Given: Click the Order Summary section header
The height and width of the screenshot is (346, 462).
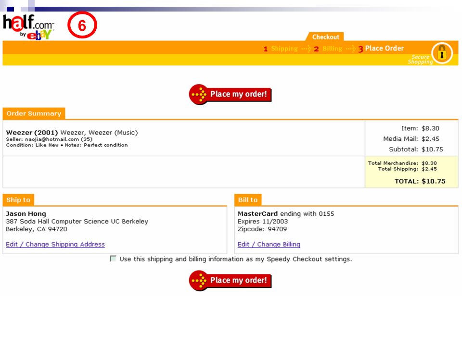Looking at the screenshot, I should click(34, 113).
